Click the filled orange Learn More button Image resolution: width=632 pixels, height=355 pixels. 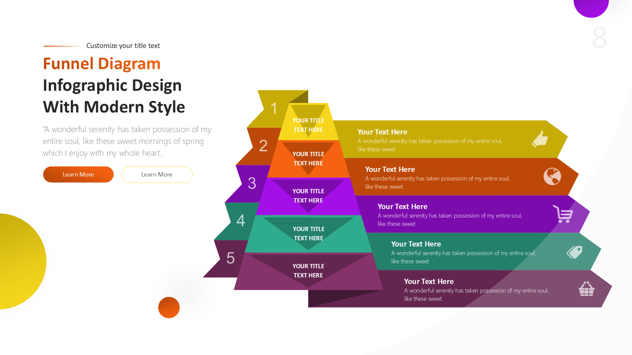78,175
